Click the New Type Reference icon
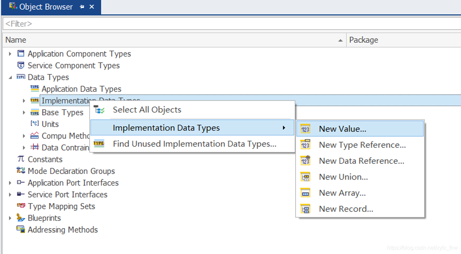 click(305, 145)
